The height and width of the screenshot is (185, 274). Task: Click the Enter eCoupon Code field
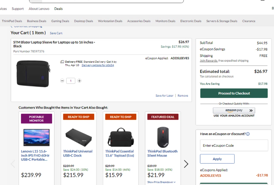tap(234, 145)
